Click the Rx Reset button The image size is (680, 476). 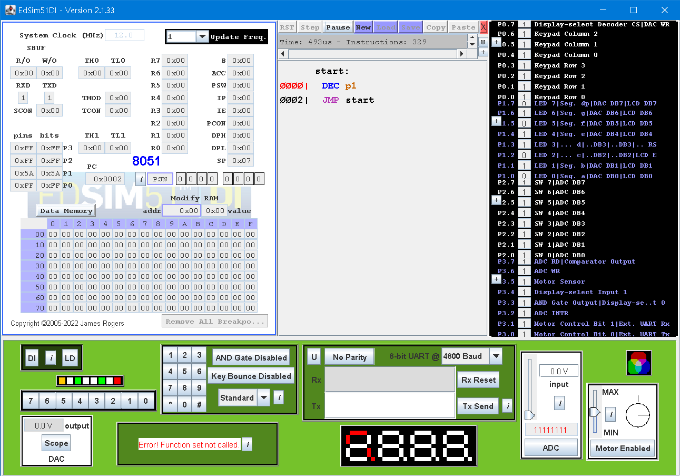(x=478, y=380)
